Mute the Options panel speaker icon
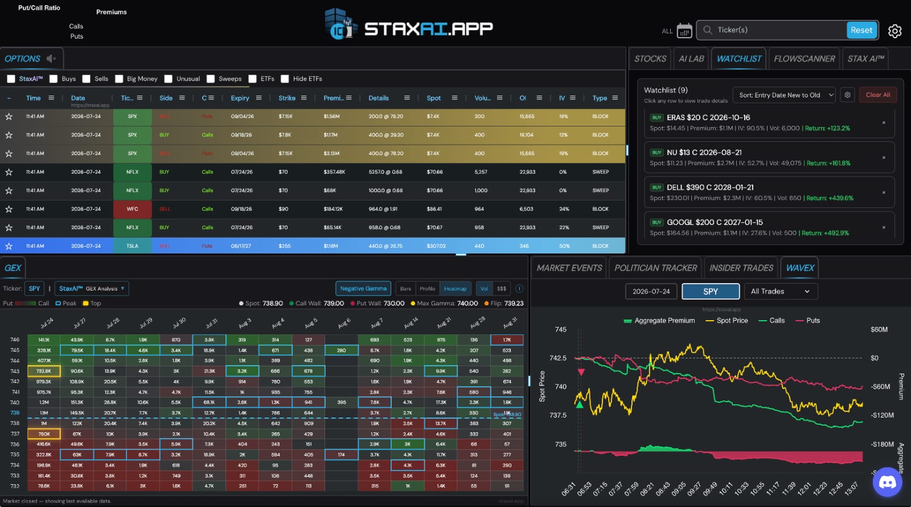 coord(51,59)
